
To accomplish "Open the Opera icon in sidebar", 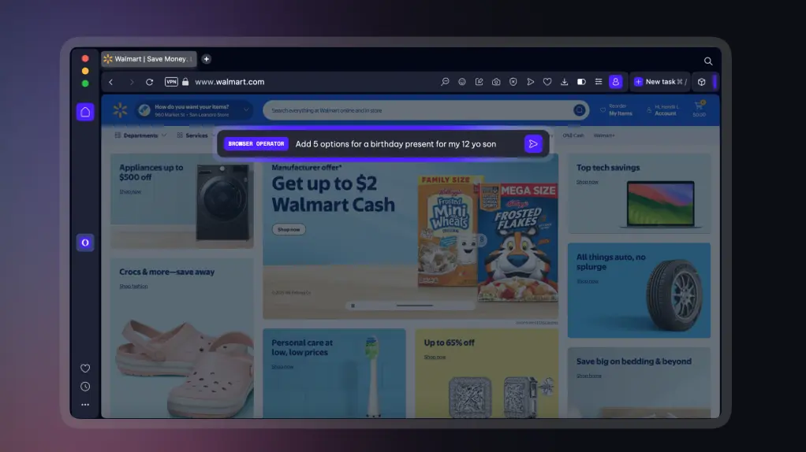I will [x=85, y=243].
